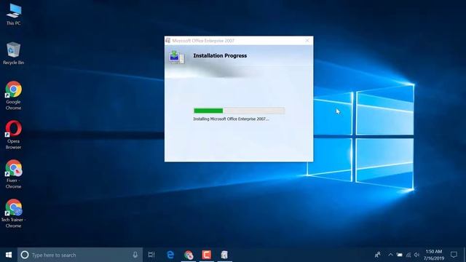This screenshot has width=466, height=262.
Task: Click the Installation Progress heading
Action: [x=220, y=55]
